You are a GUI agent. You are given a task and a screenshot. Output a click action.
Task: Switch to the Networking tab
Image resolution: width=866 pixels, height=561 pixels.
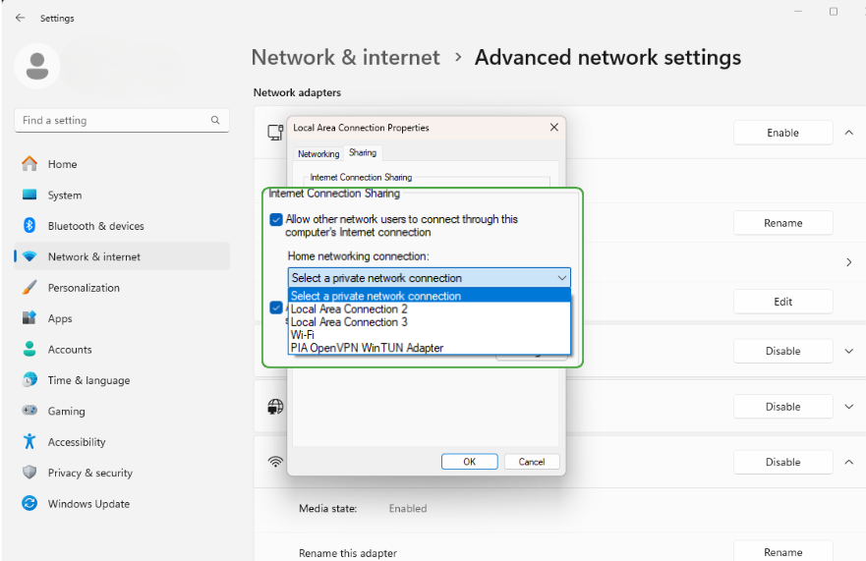pyautogui.click(x=318, y=154)
